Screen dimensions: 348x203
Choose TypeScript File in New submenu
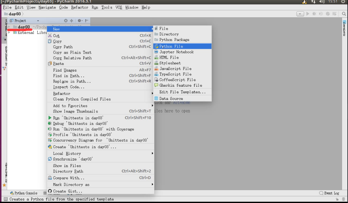point(182,74)
